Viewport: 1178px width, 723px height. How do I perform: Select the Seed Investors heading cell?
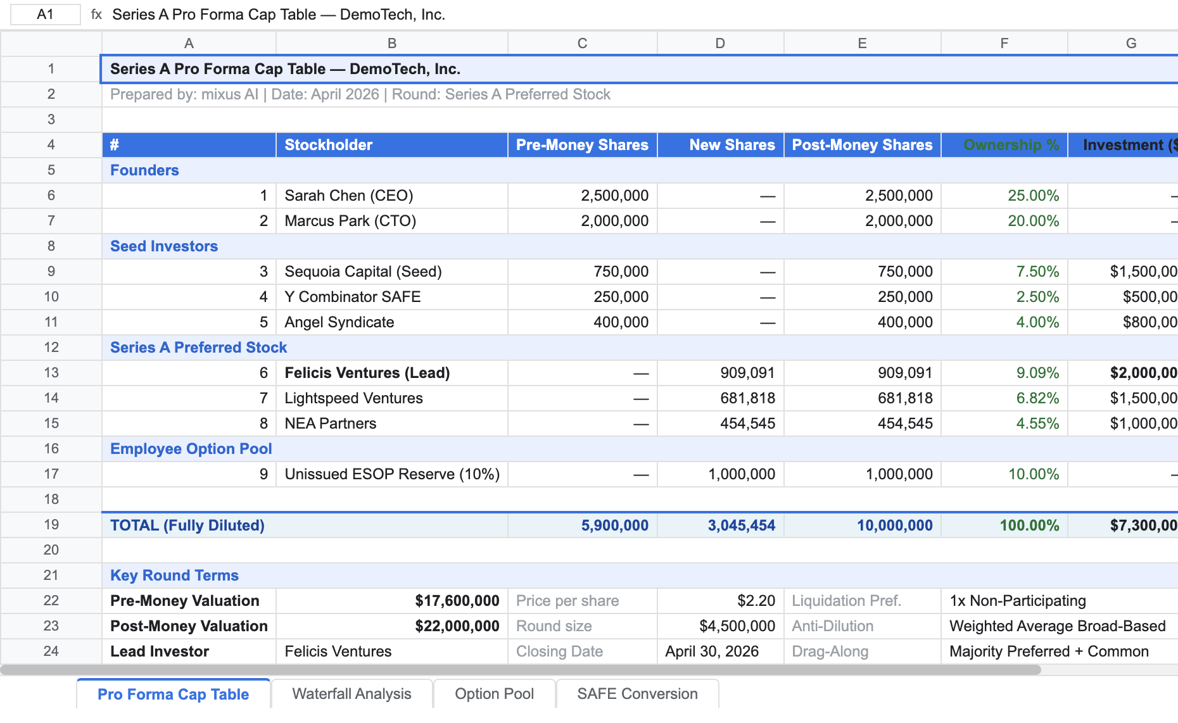click(164, 246)
